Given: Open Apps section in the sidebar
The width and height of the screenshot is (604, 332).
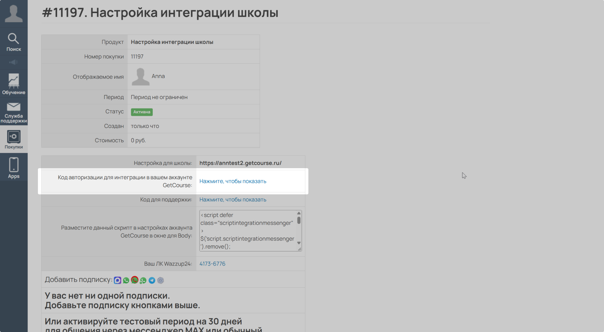Looking at the screenshot, I should click(x=14, y=168).
